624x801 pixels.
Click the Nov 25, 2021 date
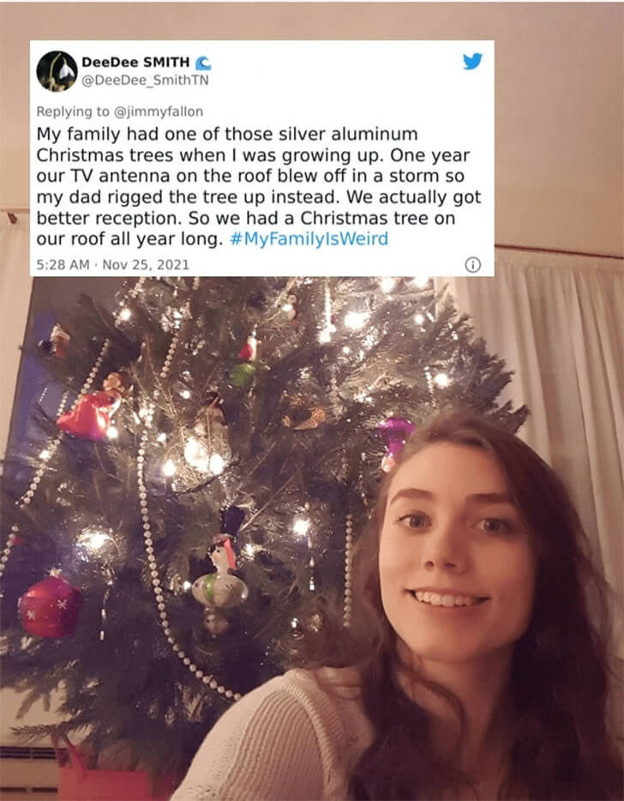tap(146, 265)
